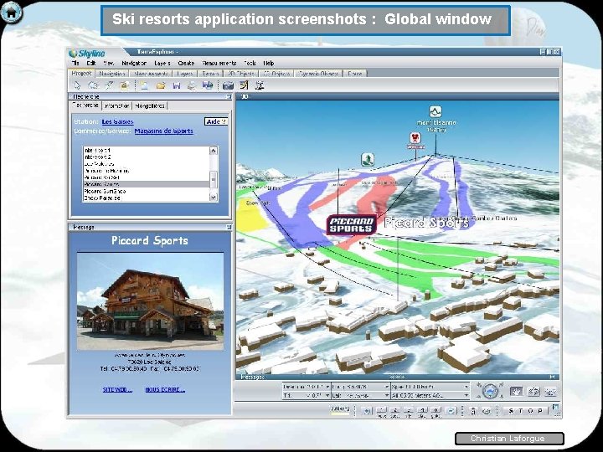The height and width of the screenshot is (452, 603).
Task: Switch to the Dynamic Objects toolbar tab
Action: point(318,74)
